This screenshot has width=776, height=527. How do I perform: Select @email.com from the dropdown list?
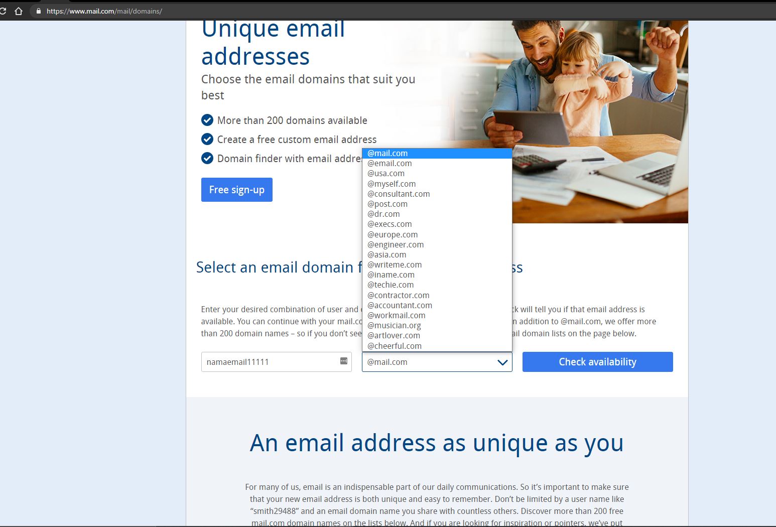[437, 163]
